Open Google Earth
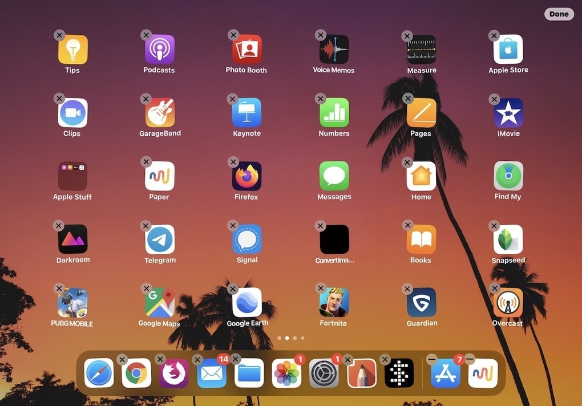 click(247, 303)
